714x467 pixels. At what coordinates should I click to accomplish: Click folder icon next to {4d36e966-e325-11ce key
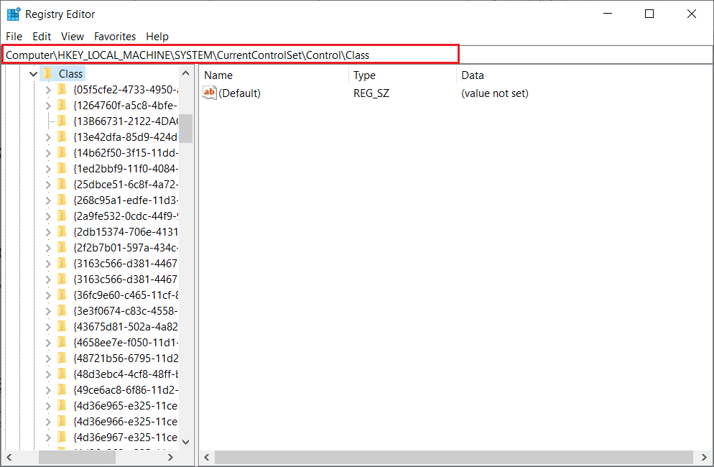62,422
